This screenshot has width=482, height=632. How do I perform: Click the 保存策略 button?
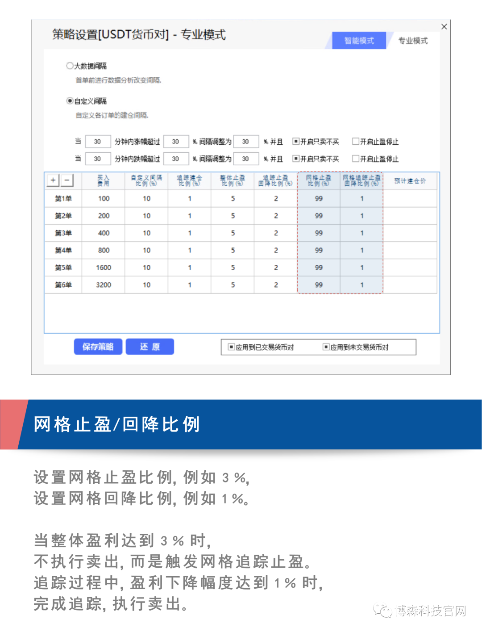tap(98, 347)
